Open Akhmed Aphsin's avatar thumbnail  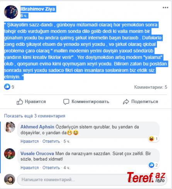pyautogui.click(x=10, y=127)
